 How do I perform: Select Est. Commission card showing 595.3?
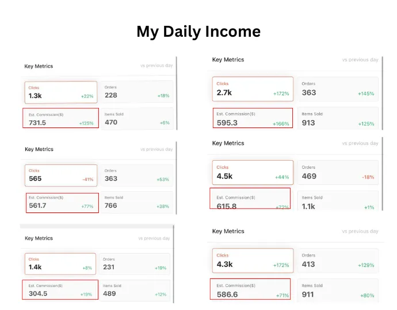(253, 118)
